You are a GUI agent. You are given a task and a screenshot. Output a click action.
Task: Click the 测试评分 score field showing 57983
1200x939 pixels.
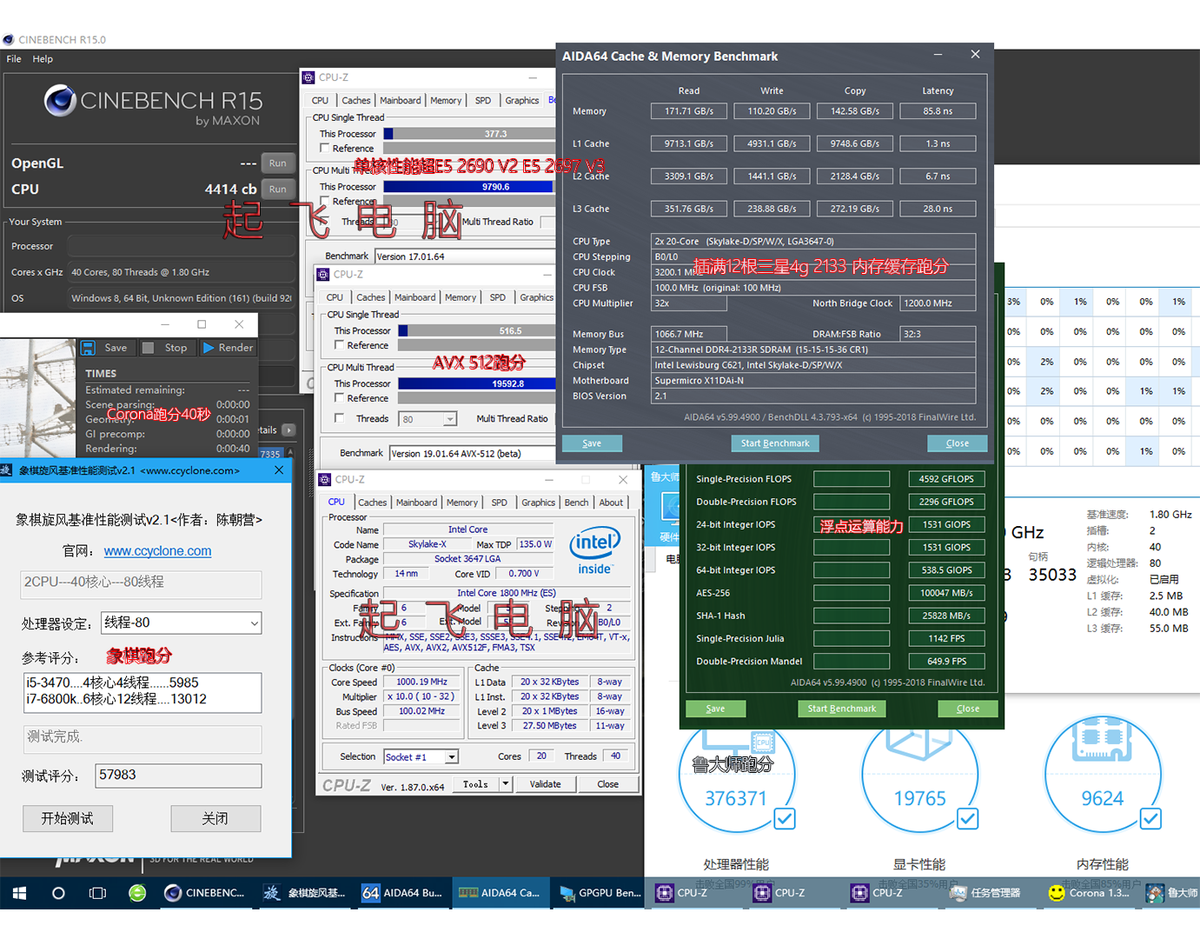click(178, 776)
